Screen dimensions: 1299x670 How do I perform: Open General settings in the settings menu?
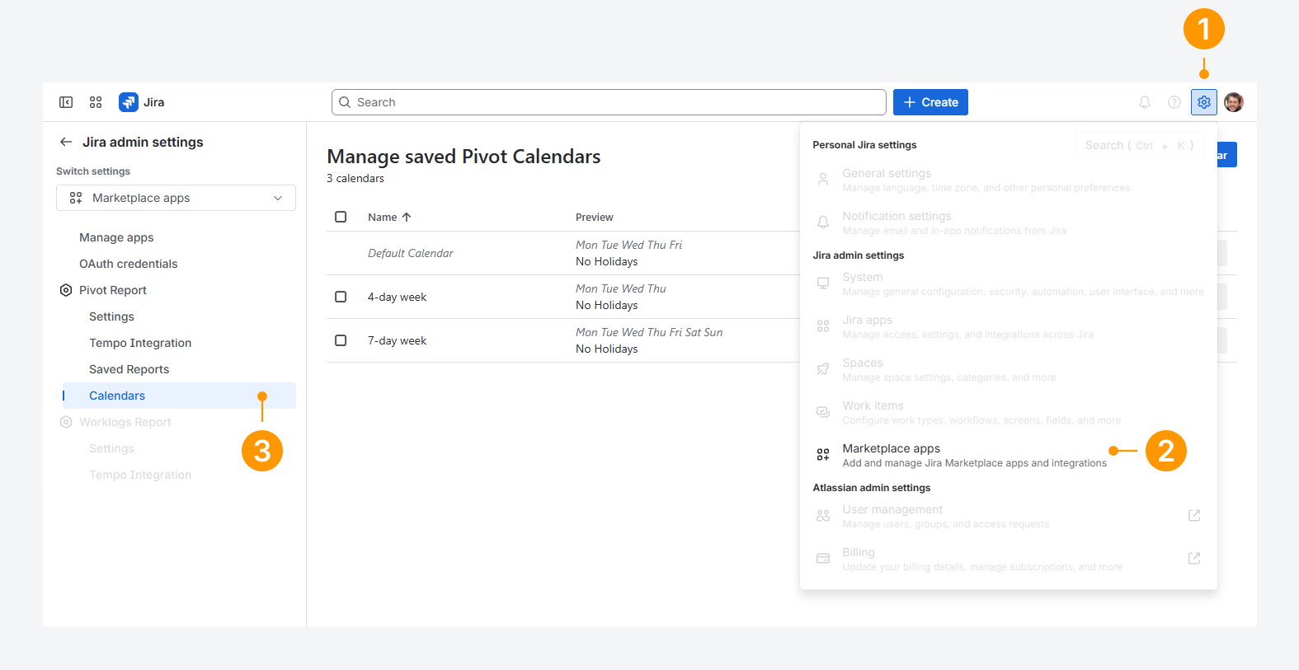1008,180
